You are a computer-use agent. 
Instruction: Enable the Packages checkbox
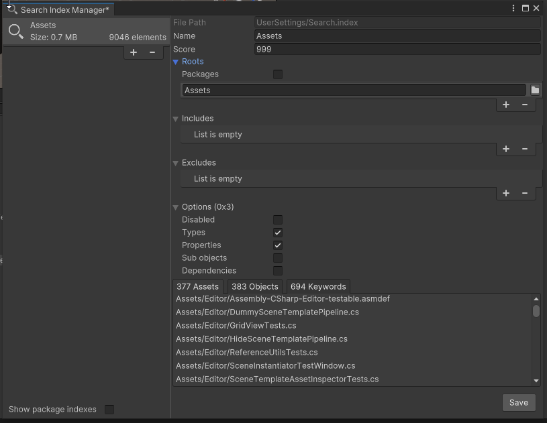278,74
